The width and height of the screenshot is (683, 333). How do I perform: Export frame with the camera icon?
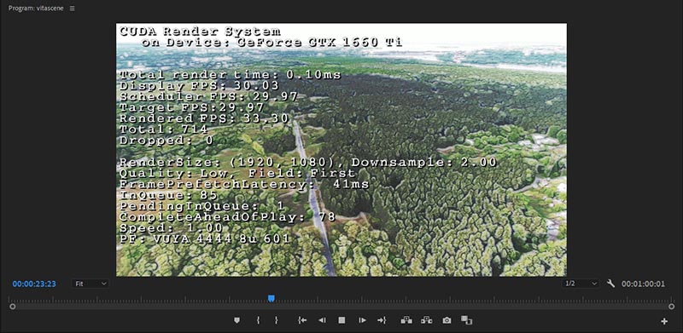[447, 320]
